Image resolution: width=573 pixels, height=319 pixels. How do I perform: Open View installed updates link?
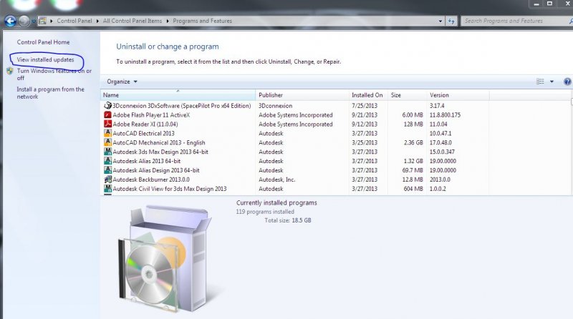(45, 59)
